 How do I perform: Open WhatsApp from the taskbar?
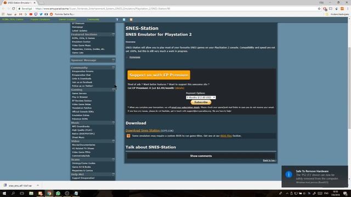pyautogui.click(x=58, y=193)
